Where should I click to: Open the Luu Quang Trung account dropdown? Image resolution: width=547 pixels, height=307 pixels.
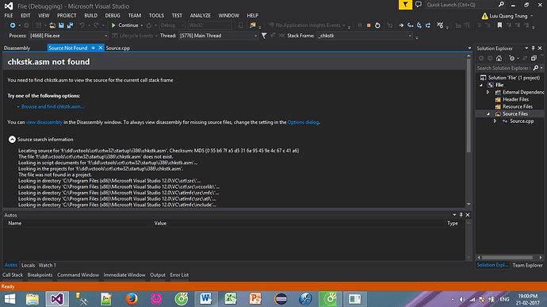pos(532,16)
